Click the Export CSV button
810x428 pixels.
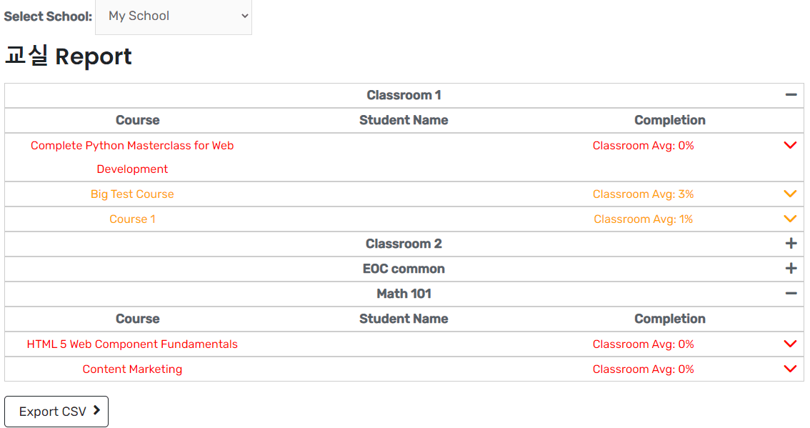pyautogui.click(x=56, y=412)
